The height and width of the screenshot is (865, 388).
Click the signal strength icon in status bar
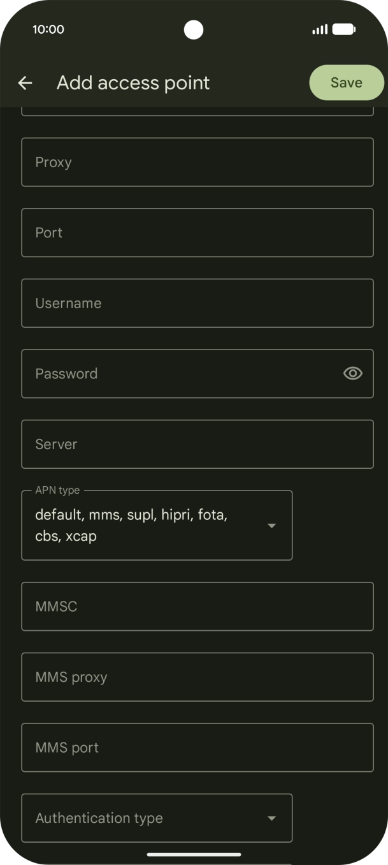click(319, 29)
